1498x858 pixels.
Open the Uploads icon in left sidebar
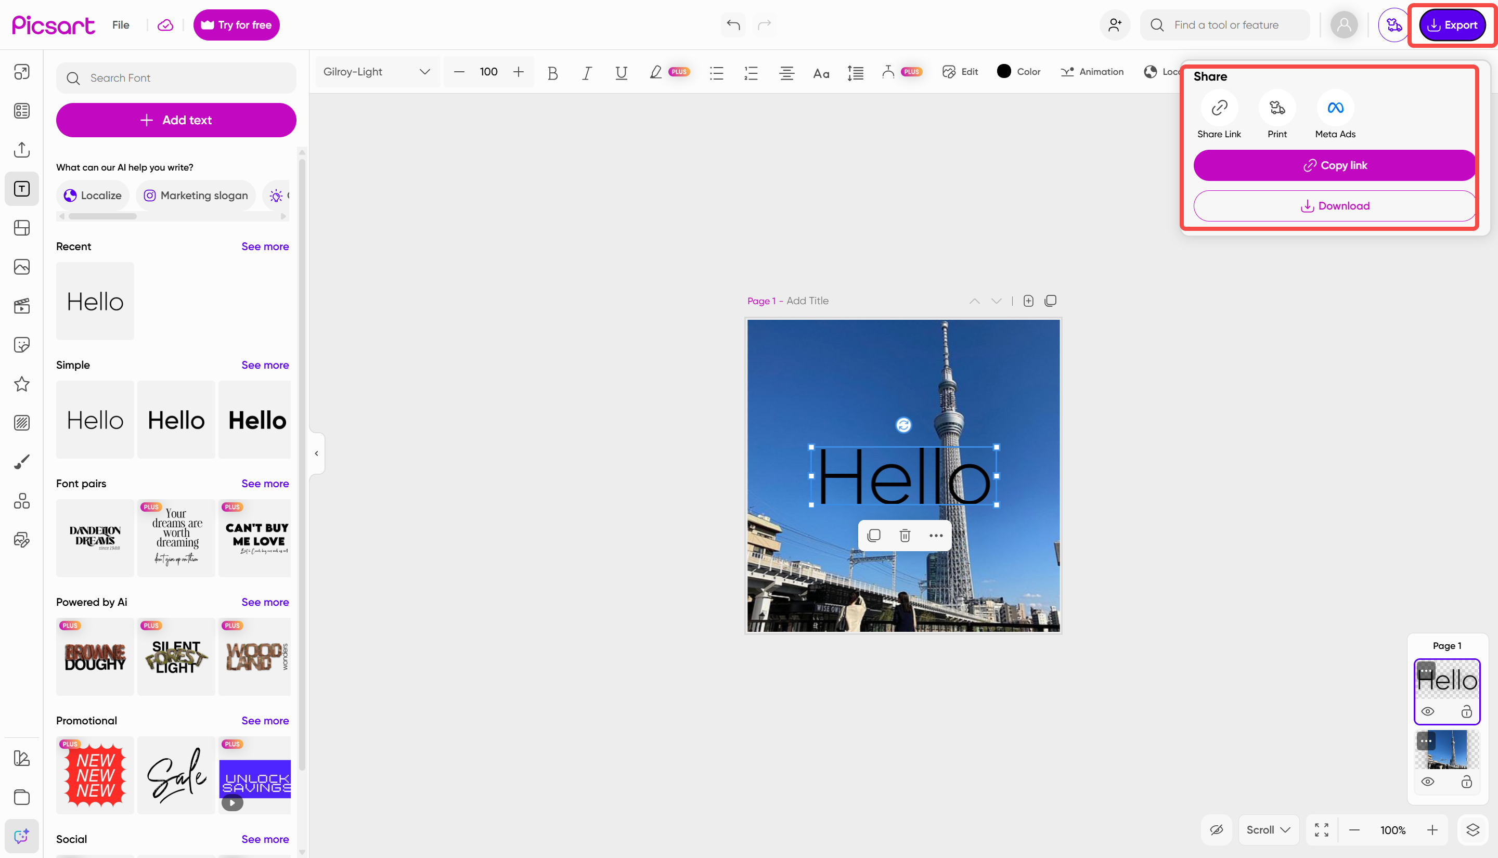(22, 150)
